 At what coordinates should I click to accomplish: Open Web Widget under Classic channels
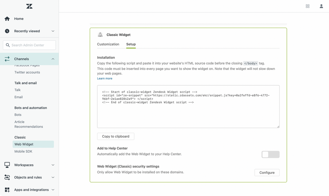23,144
